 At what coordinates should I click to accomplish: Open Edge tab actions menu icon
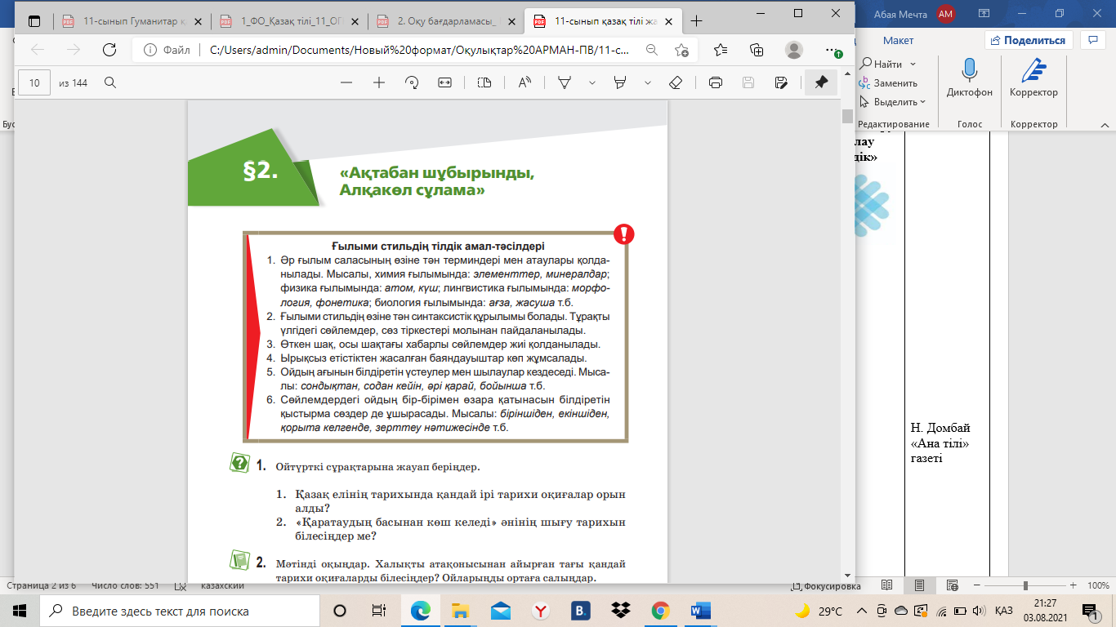pos(34,21)
